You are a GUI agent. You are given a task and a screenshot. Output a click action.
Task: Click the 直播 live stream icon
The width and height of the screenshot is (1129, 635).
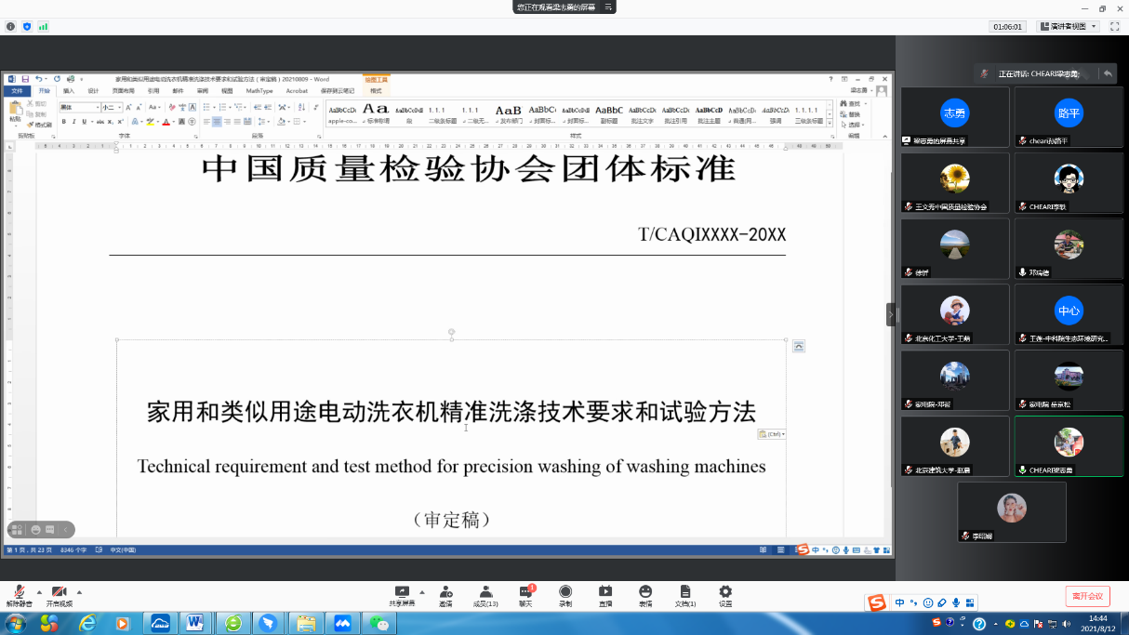coord(605,594)
